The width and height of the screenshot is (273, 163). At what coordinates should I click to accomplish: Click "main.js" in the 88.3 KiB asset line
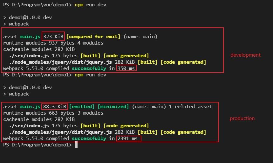click(x=30, y=107)
